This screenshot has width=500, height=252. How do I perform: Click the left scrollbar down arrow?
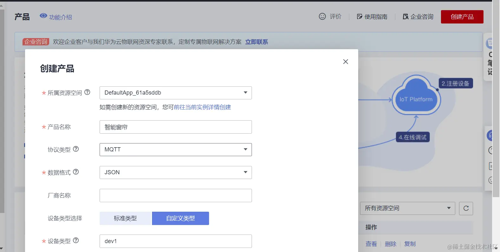click(x=2, y=249)
